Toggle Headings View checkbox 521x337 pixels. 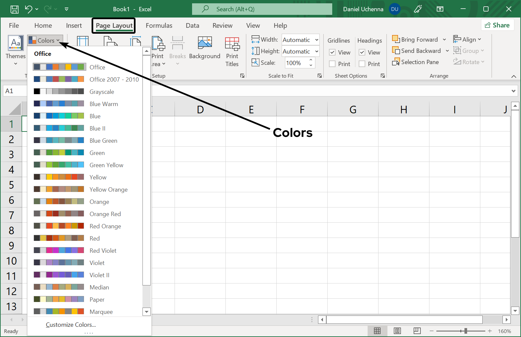[x=362, y=52]
